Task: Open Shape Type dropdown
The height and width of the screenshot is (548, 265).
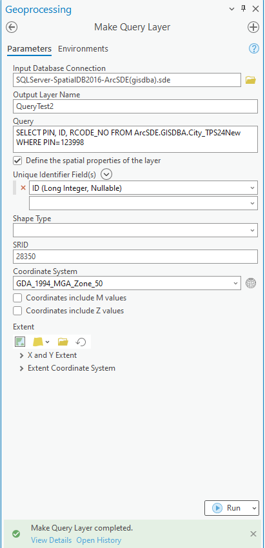Action: pos(135,230)
